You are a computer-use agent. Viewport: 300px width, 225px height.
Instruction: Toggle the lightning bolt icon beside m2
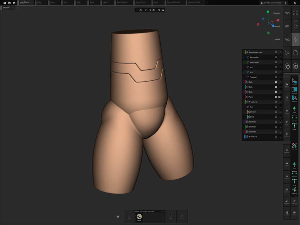click(x=296, y=40)
